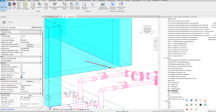Click the Подгруппа вида input field
Image resolution: width=216 pixels, height=112 pixels.
coord(30,32)
